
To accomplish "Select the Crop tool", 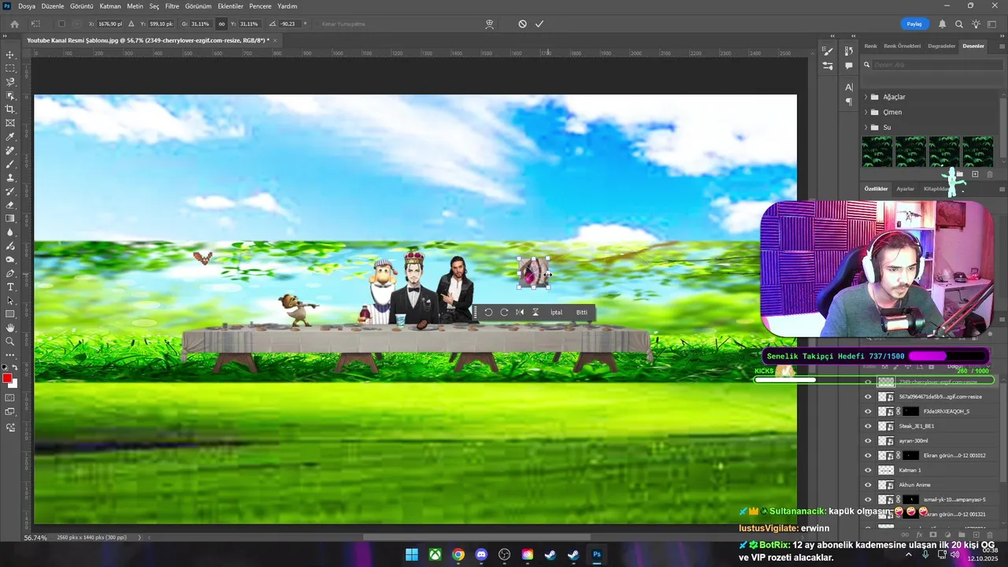I will [10, 109].
